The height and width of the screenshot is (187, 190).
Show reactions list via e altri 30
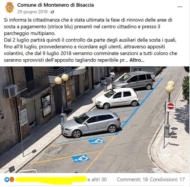pos(97,180)
